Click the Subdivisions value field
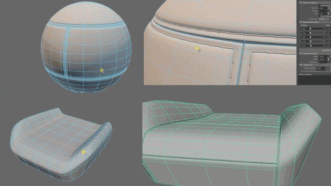Viewport: 331px width, 186px height. click(323, 62)
